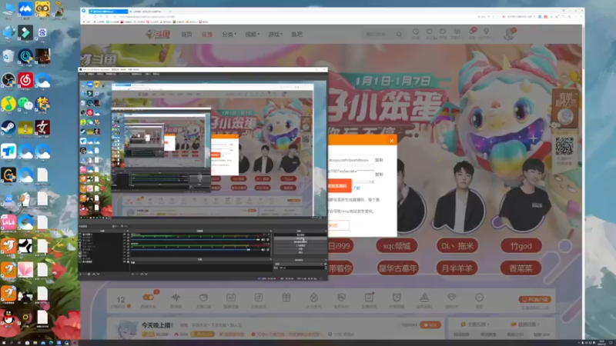Open NetEase Cloud Music desktop icon
The width and height of the screenshot is (616, 346).
coord(25,80)
